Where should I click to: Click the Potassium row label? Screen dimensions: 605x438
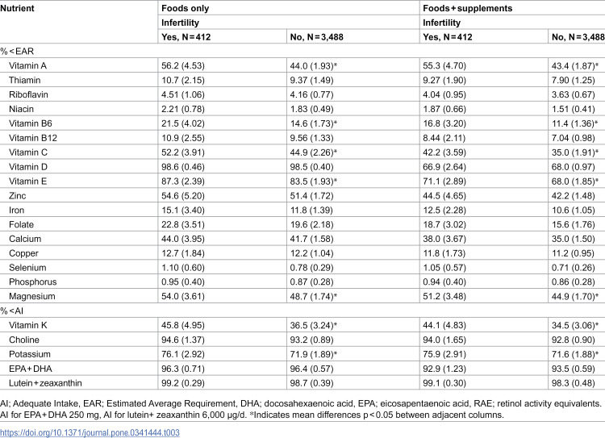[30, 354]
